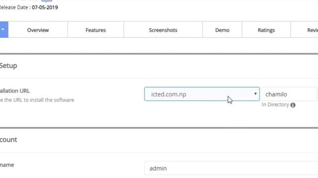This screenshot has width=318, height=178.
Task: Click the In Directory caption text
Action: click(x=275, y=104)
